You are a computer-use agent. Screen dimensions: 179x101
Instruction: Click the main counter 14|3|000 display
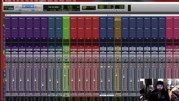coord(53,7)
